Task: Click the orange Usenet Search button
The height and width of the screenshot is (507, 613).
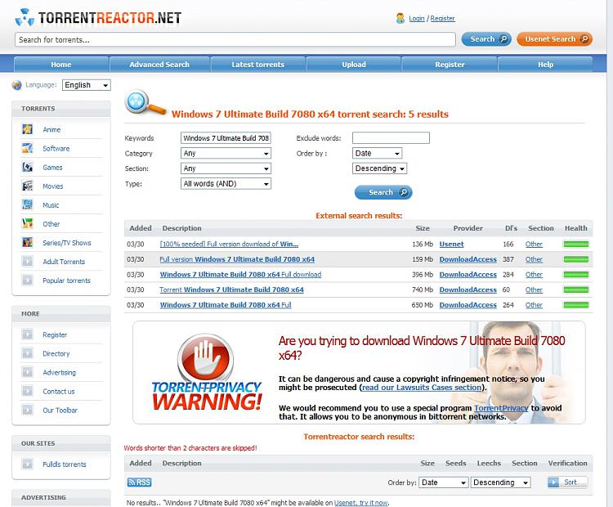Action: 554,39
